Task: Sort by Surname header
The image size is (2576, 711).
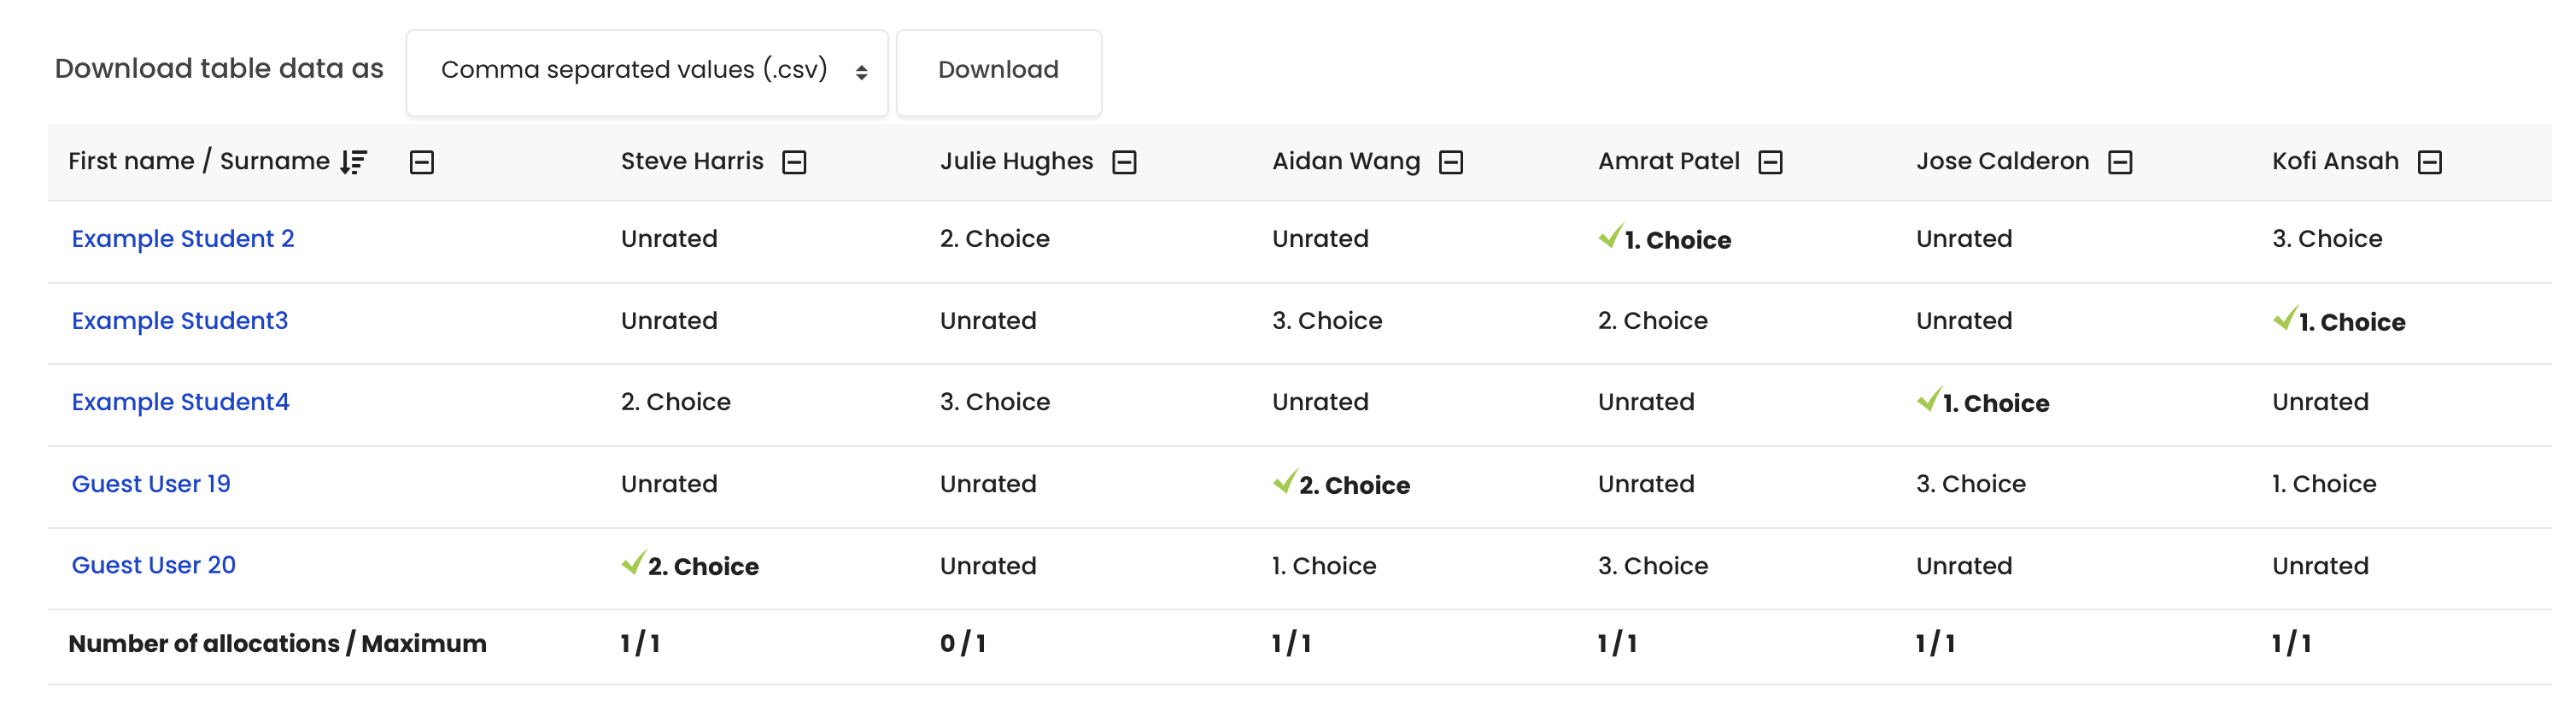Action: pos(274,161)
